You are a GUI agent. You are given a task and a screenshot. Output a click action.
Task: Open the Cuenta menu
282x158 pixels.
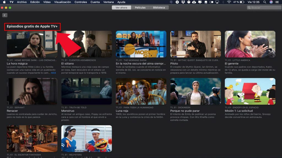[x=95, y=2]
